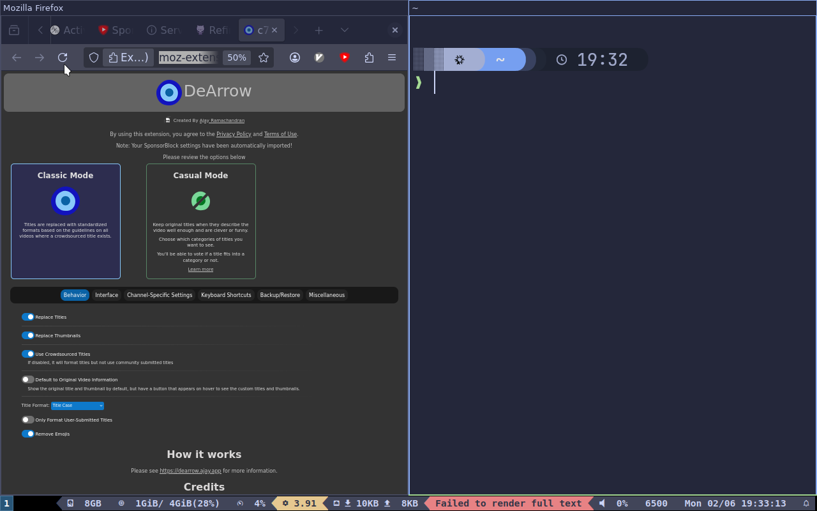Enable Default to Original Video Information

[27, 379]
